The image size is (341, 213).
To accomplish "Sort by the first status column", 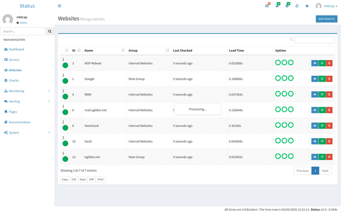I will click(x=66, y=51).
